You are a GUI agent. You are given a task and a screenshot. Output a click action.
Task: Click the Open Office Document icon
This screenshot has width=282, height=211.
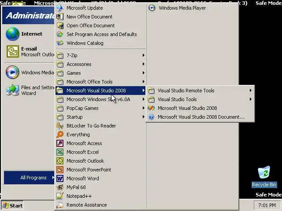tap(60, 25)
